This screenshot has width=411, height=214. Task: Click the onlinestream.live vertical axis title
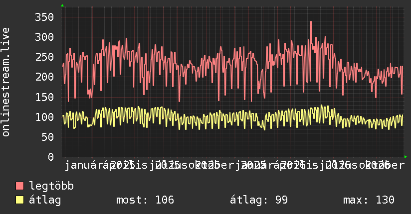click(x=6, y=82)
